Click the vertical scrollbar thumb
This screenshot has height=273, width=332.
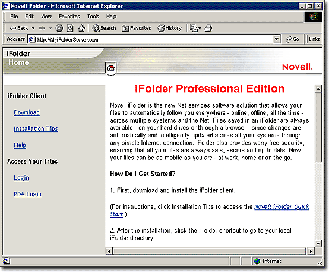tap(318, 127)
